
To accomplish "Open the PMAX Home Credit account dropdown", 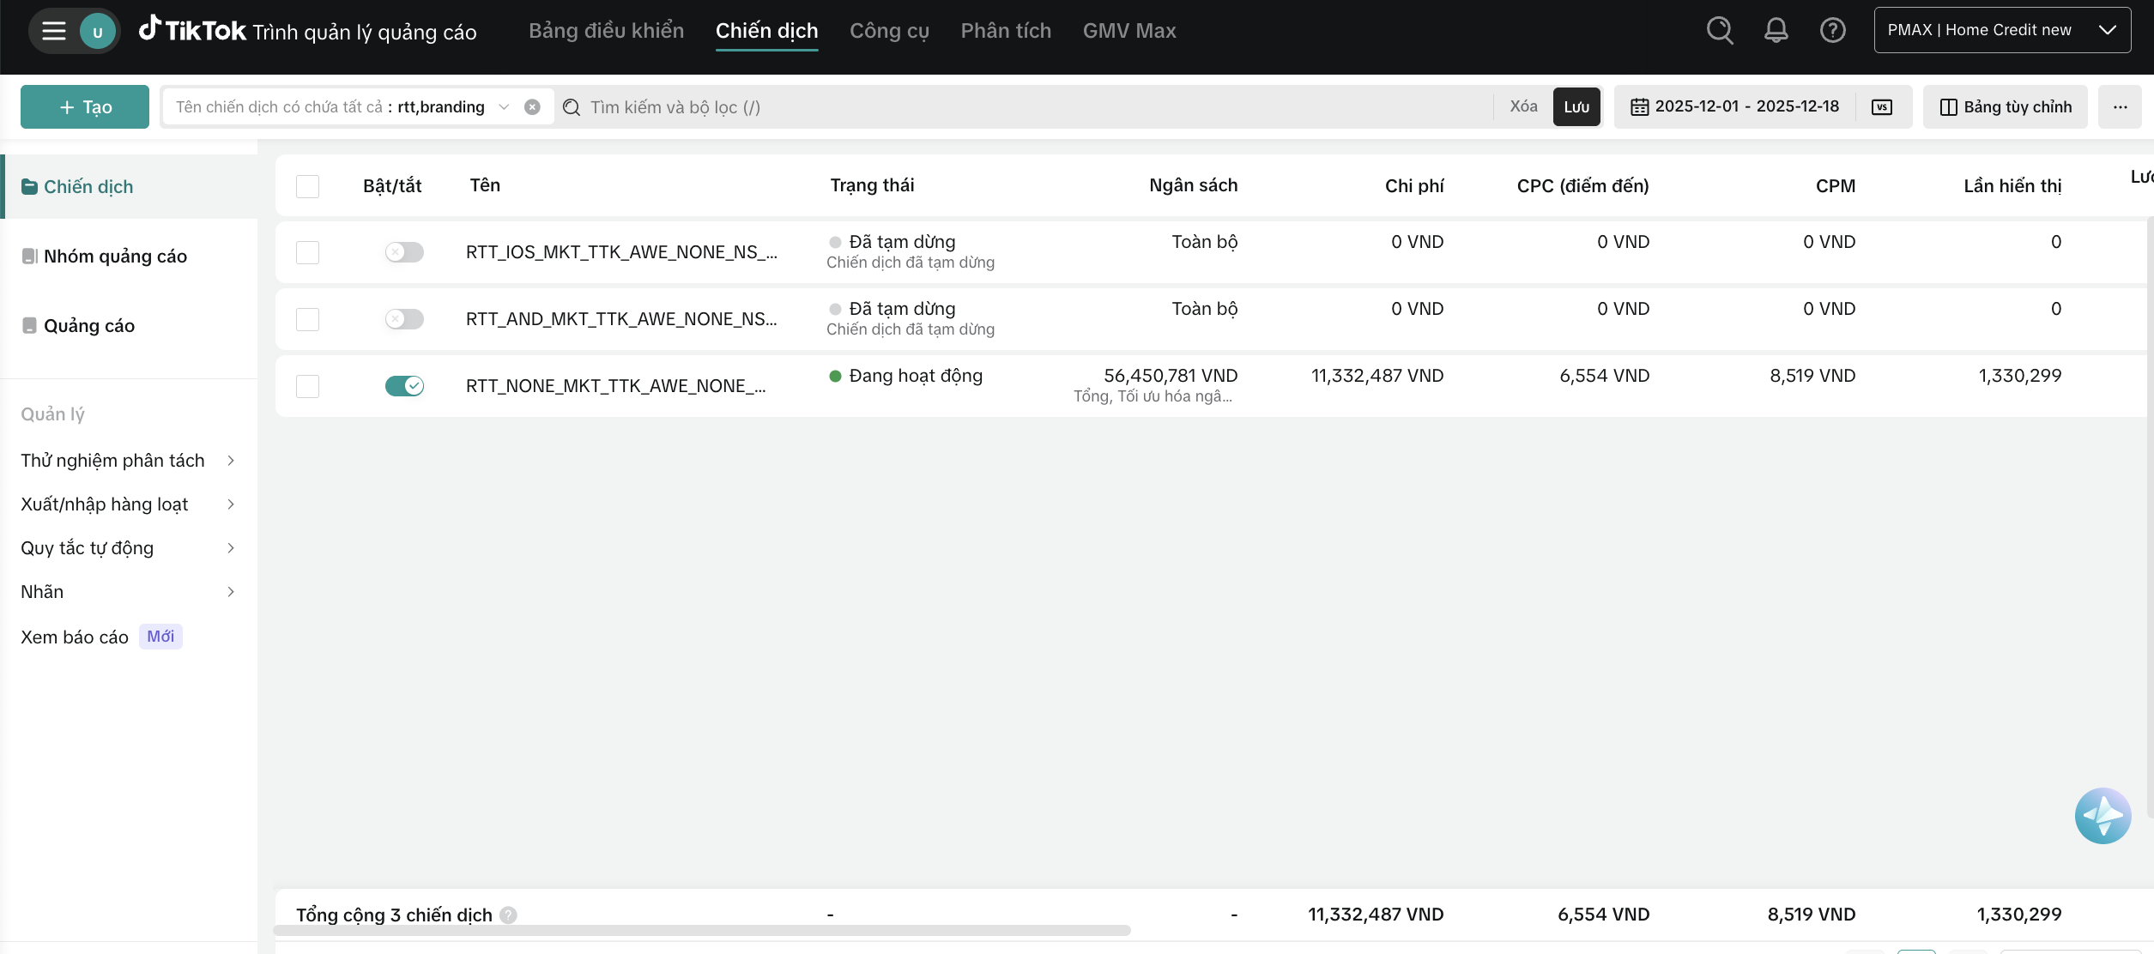I will pos(2001,31).
